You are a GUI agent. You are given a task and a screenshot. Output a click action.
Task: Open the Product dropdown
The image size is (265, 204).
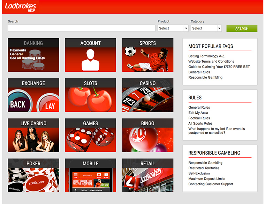click(173, 28)
